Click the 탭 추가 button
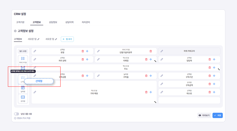The image size is (237, 131). (67, 39)
